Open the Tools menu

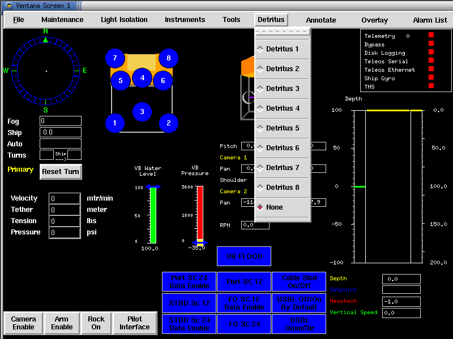[x=232, y=20]
